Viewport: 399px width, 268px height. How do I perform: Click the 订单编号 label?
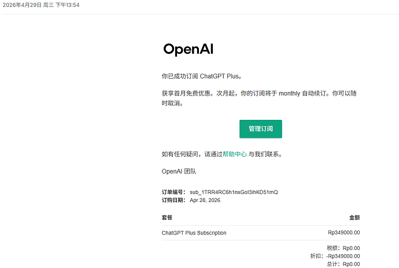(x=173, y=192)
